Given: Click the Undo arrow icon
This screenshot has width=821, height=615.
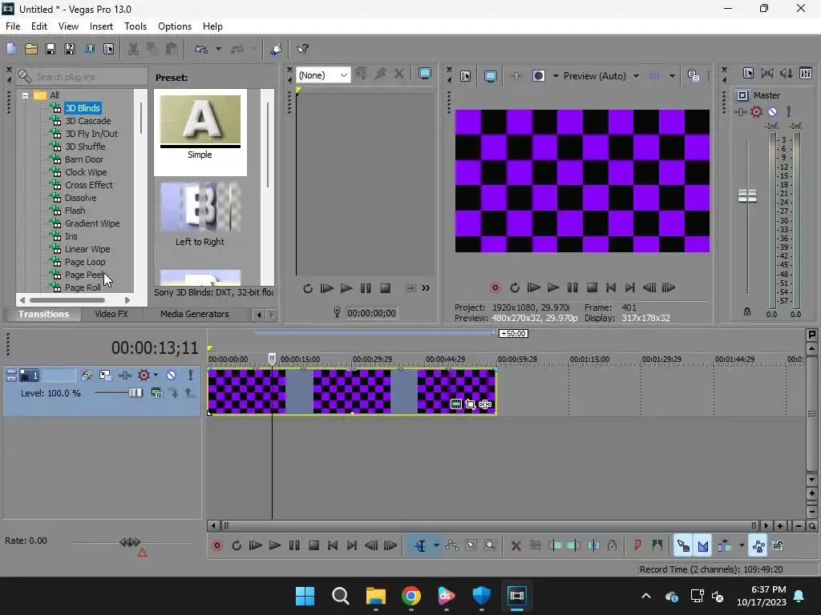Looking at the screenshot, I should click(x=201, y=49).
